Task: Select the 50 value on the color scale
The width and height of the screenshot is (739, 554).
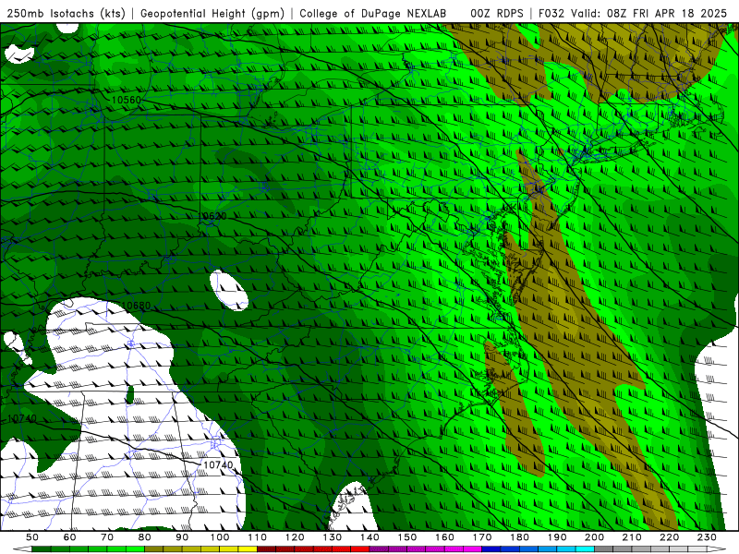Action: coord(32,537)
